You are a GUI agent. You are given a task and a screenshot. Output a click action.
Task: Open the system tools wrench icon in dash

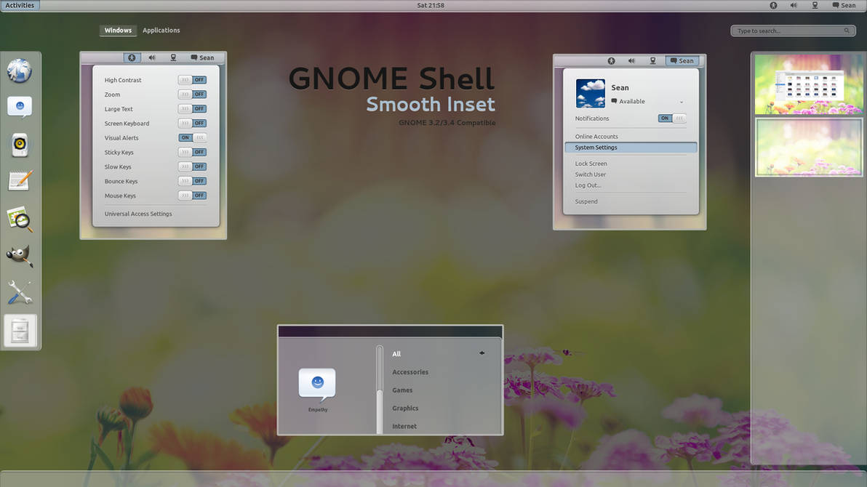coord(20,292)
